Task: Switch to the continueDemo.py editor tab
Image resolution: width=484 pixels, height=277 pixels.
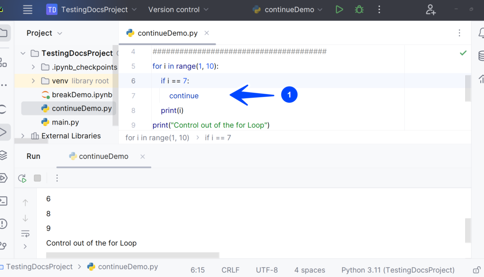Action: point(167,33)
